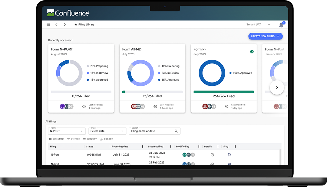327x187 pixels.
Task: Click the back navigation arrow
Action: (x=57, y=25)
